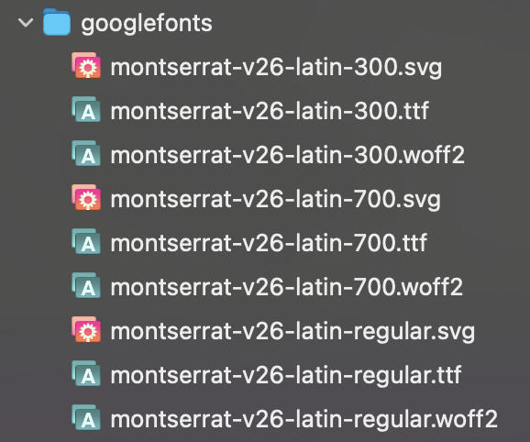Click the SVG icon for montserrat-v26-latin-300.svg
Image resolution: width=530 pixels, height=442 pixels.
click(x=86, y=65)
